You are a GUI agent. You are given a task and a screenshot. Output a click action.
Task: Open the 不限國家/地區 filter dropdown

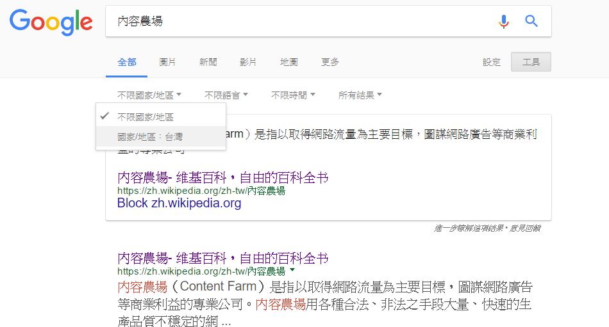(x=149, y=95)
